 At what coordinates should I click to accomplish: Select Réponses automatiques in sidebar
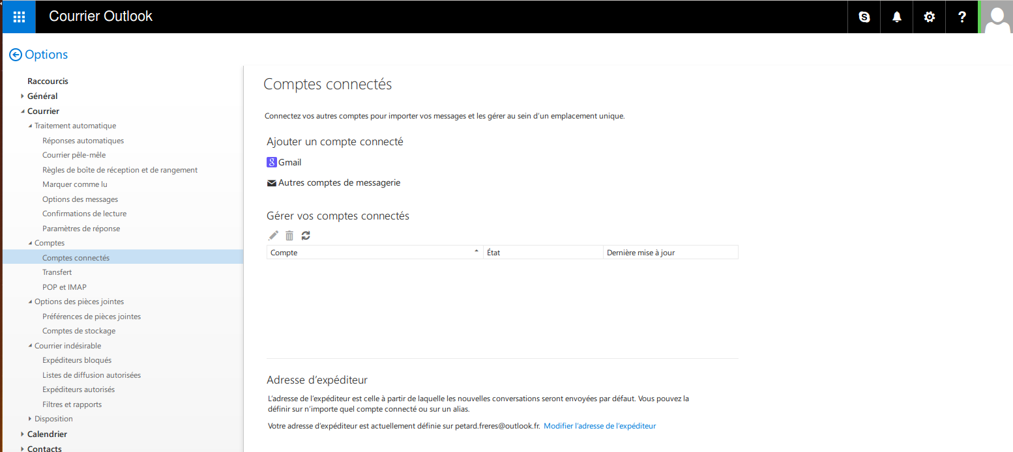tap(83, 141)
